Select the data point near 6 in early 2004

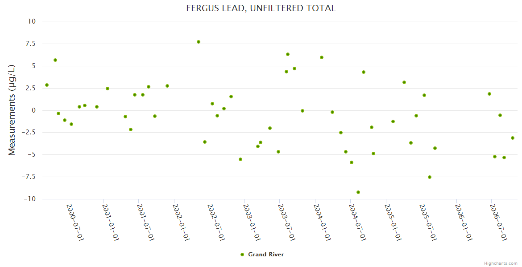tap(322, 57)
